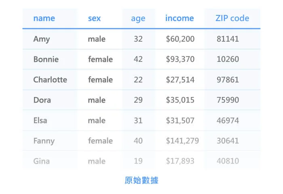Click the 原始數據 caption link

[x=141, y=180]
